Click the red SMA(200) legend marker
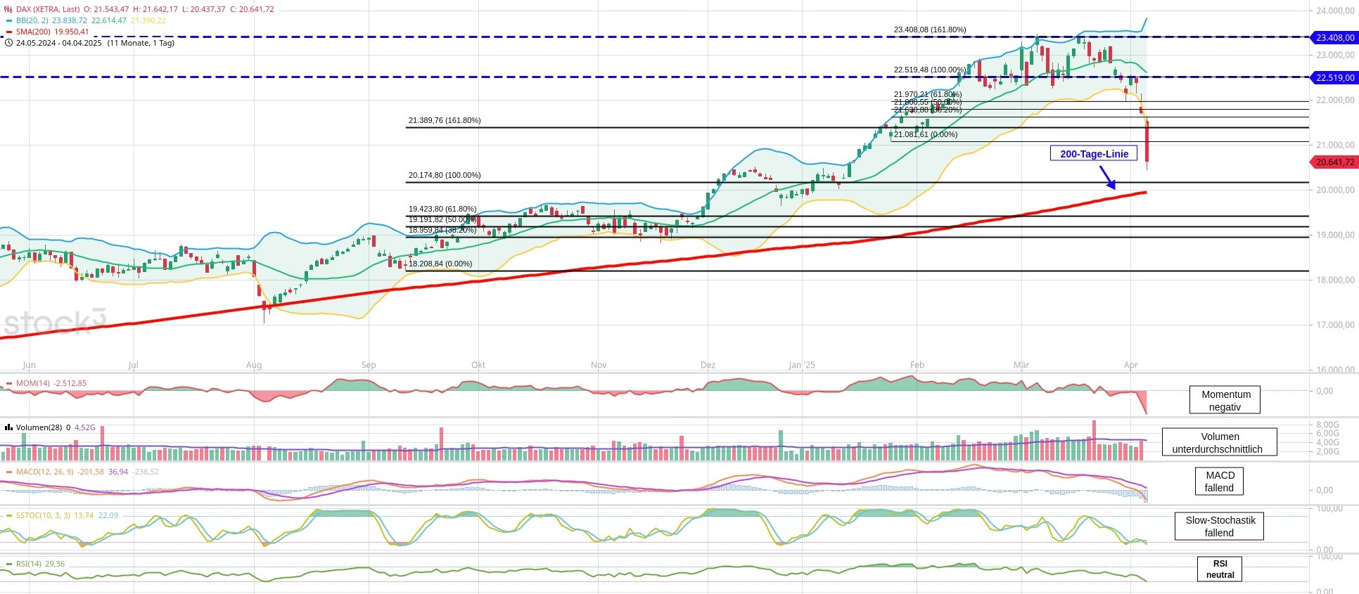This screenshot has width=1359, height=594. tap(9, 32)
